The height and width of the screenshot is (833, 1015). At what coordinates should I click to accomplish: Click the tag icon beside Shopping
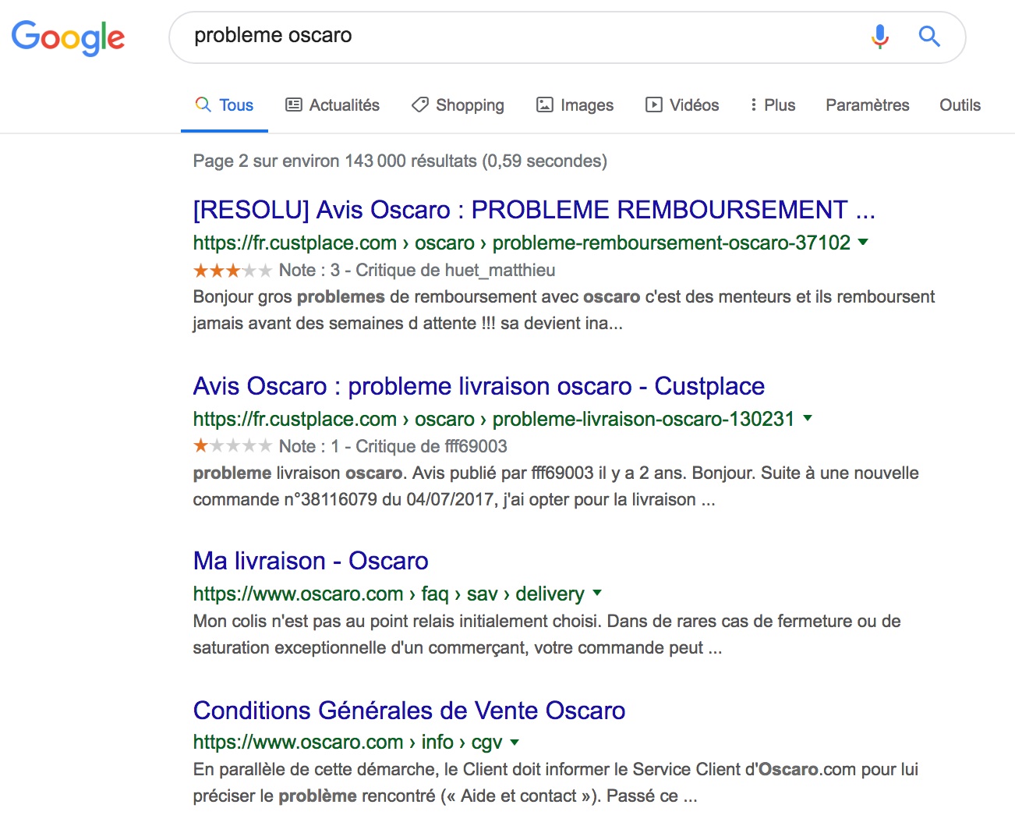pyautogui.click(x=420, y=105)
